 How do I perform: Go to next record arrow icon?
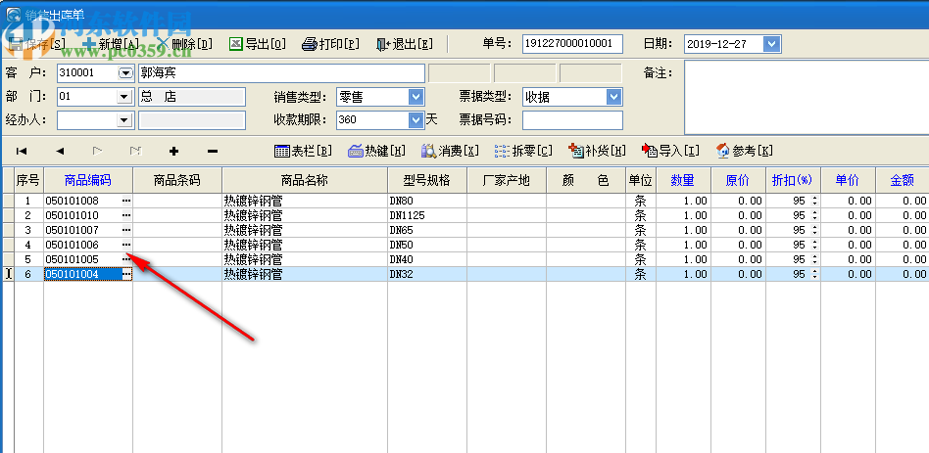tap(98, 152)
